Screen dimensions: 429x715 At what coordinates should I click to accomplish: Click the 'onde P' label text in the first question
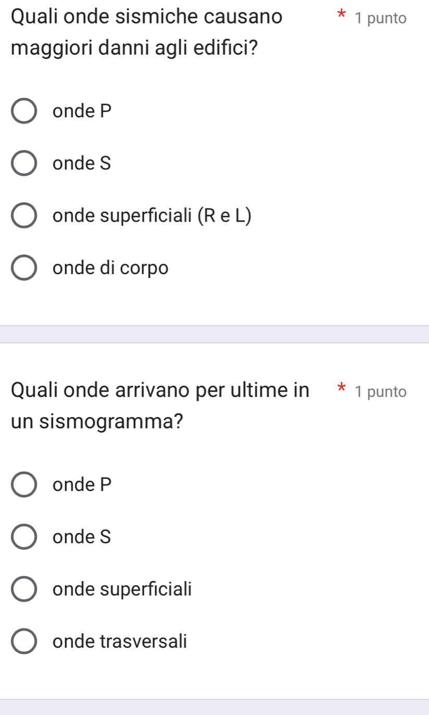coord(82,111)
